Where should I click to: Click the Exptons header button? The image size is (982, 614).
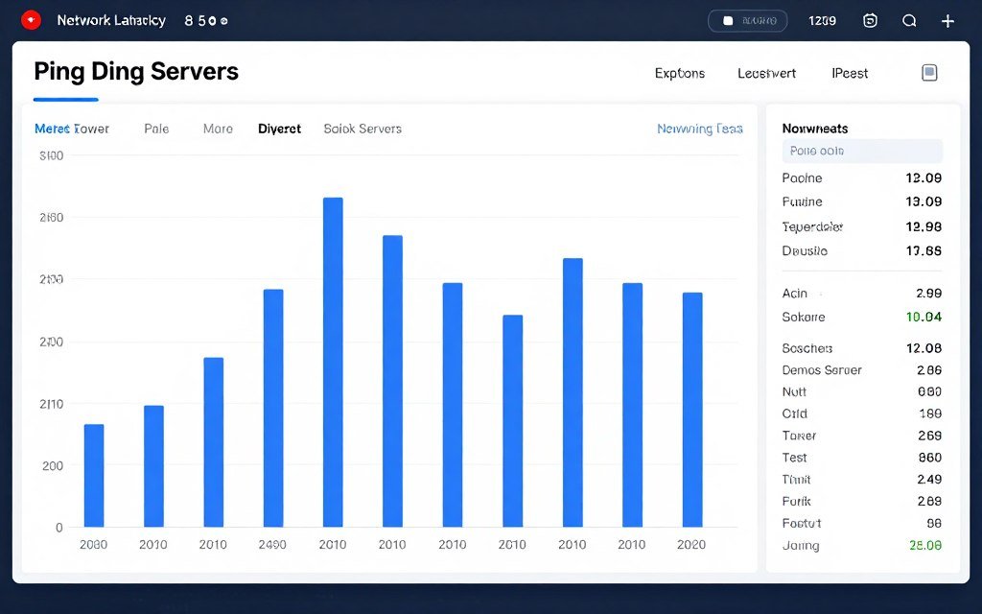coord(679,73)
